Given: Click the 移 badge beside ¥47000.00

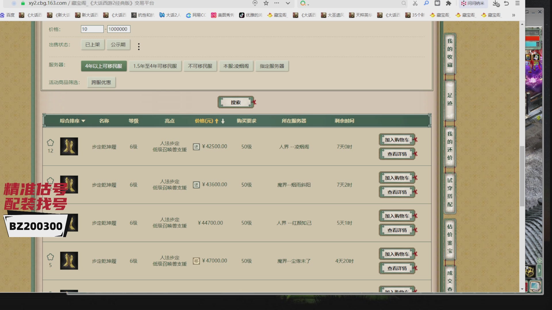Looking at the screenshot, I should click(197, 261).
